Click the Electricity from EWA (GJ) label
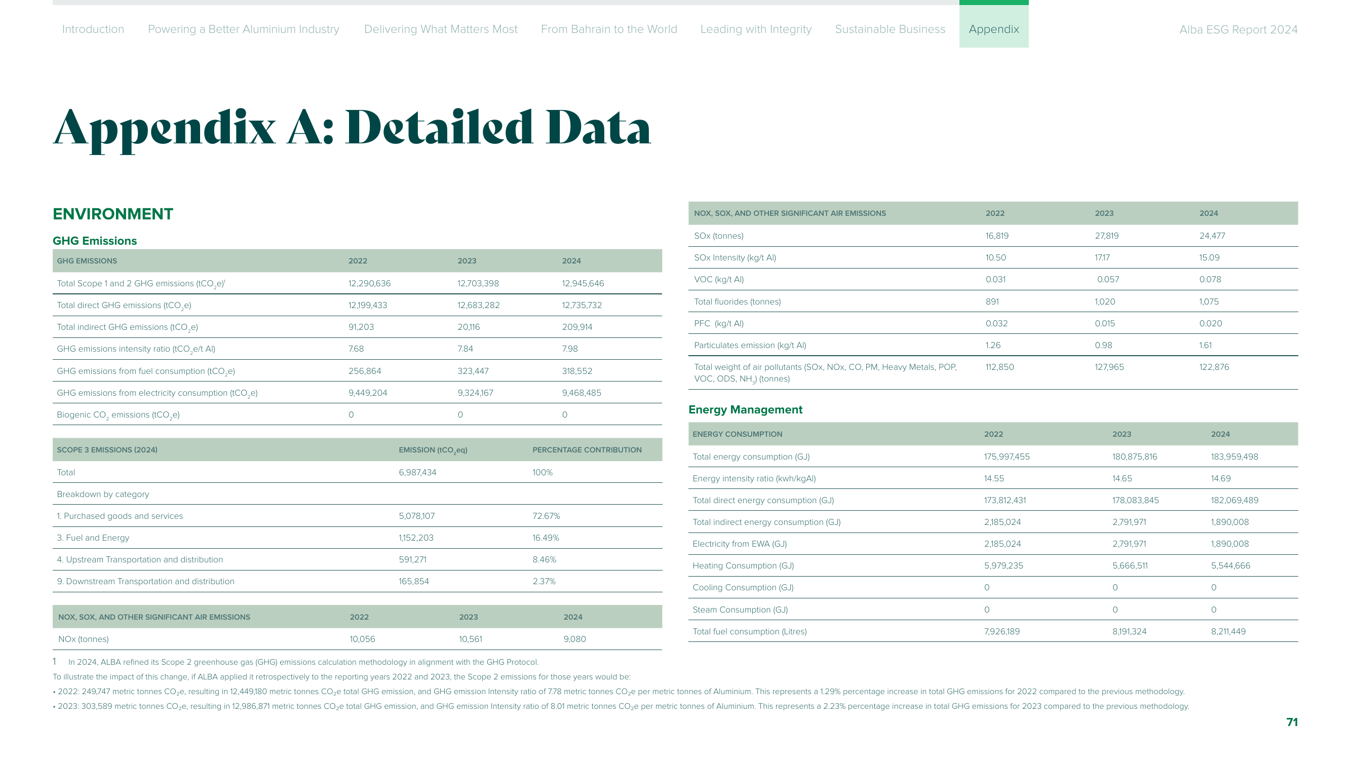The image size is (1351, 760). tap(740, 544)
